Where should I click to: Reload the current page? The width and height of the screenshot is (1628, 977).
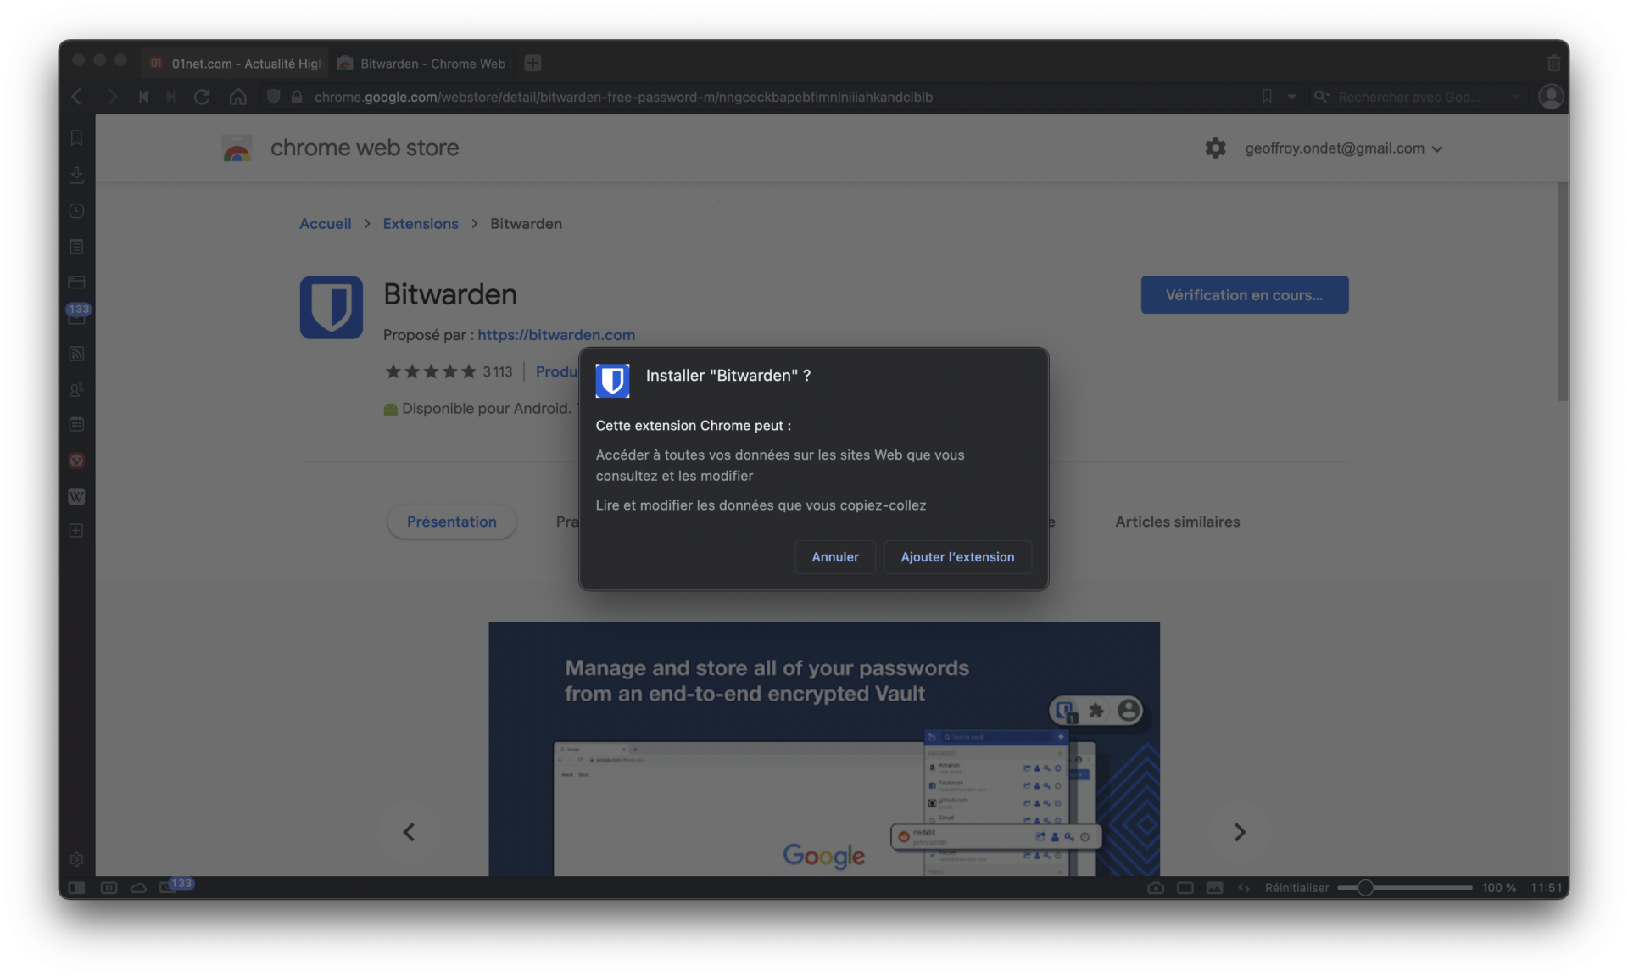tap(202, 97)
